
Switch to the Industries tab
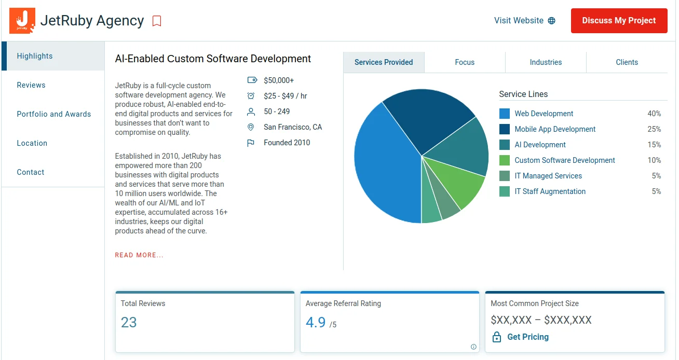[546, 62]
